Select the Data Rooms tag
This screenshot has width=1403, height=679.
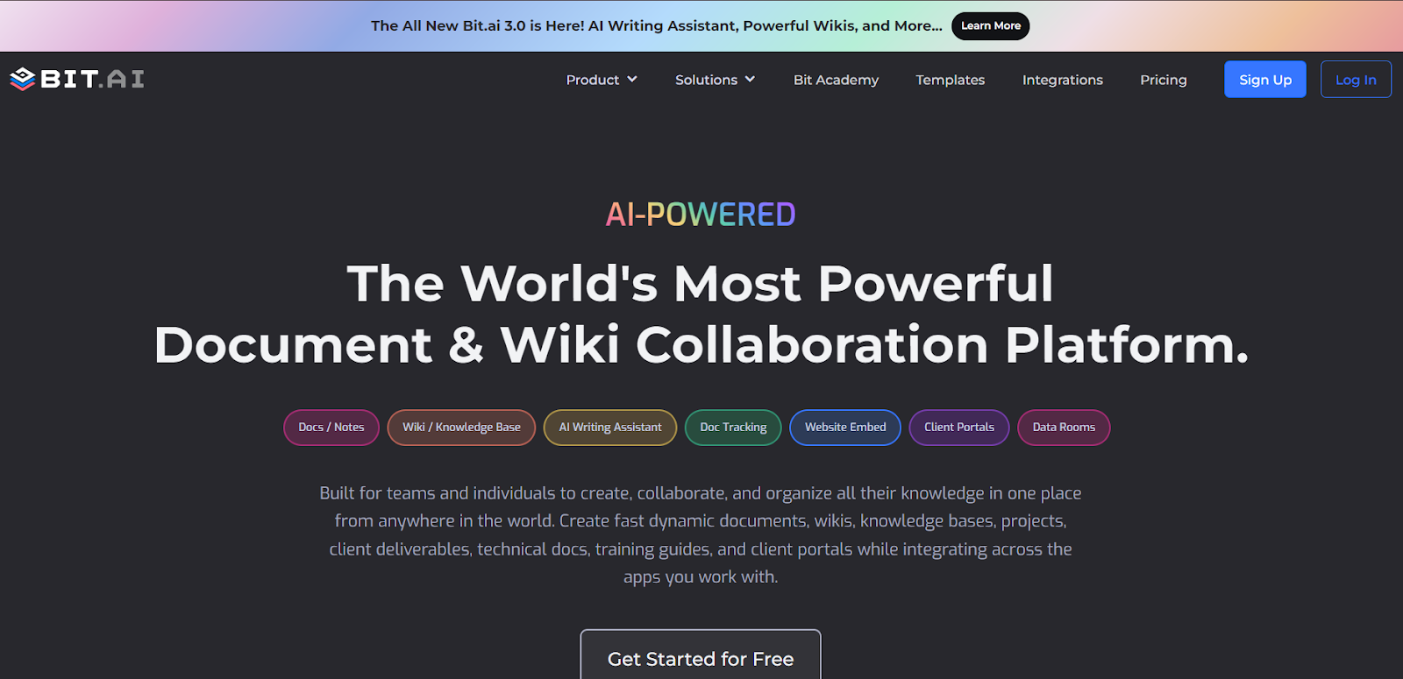coord(1064,428)
